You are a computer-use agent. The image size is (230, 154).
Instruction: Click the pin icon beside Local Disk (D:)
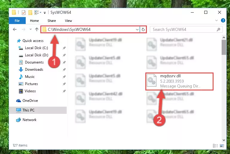pyautogui.click(x=64, y=55)
